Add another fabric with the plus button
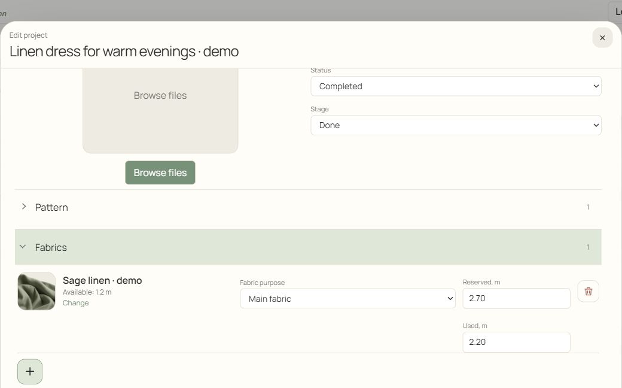622x388 pixels. pyautogui.click(x=30, y=372)
